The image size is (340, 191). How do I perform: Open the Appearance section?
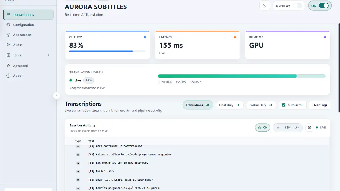[x=28, y=35]
